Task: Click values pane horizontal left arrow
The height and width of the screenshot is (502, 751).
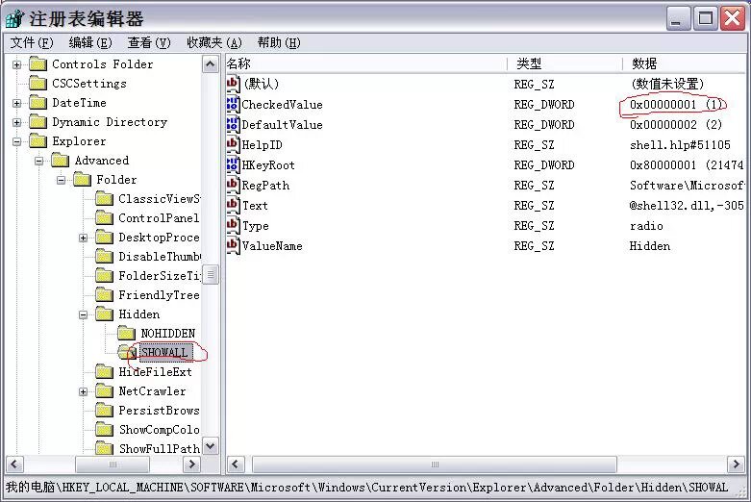Action: [x=235, y=464]
